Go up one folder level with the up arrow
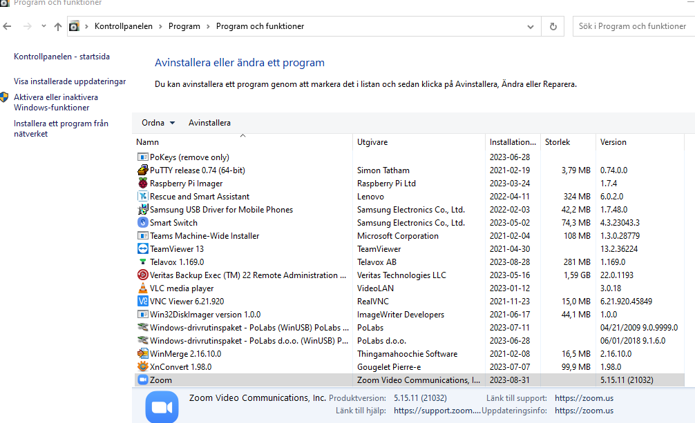695x423 pixels. (x=57, y=27)
